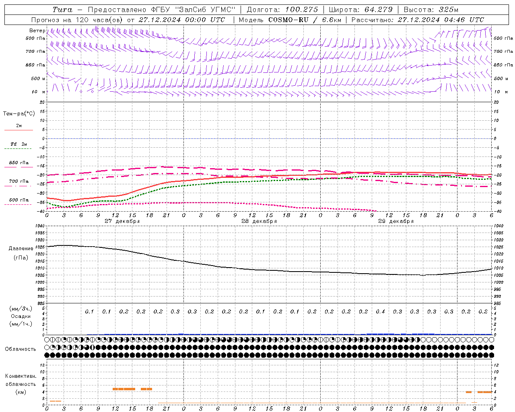Viewport: 515px width, 412px height.
Task: Click the 29 декабря date label
Action: (396, 221)
